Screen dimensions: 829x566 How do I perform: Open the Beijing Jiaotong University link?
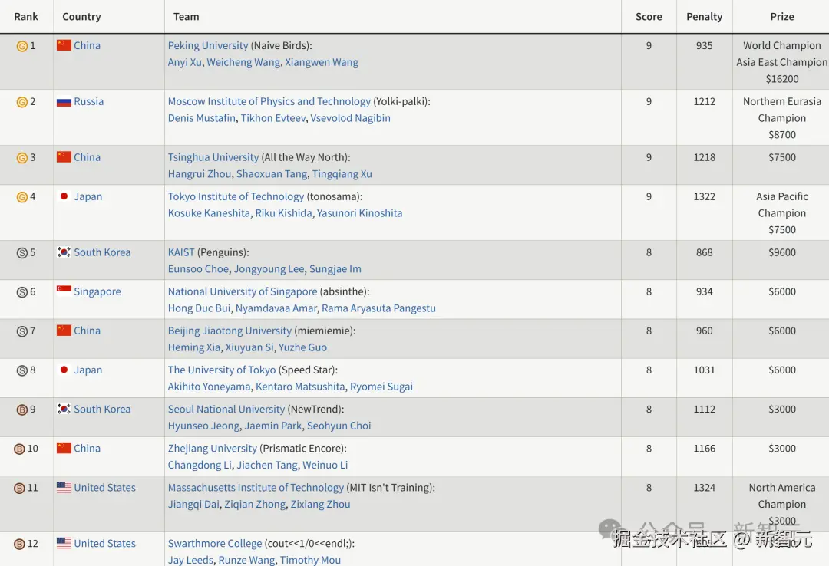(230, 331)
